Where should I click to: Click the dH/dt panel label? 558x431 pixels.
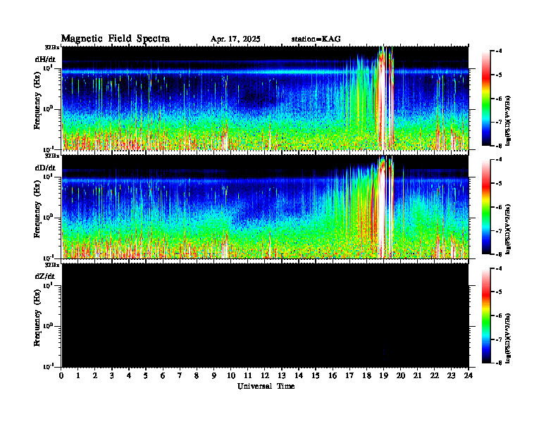coord(45,59)
